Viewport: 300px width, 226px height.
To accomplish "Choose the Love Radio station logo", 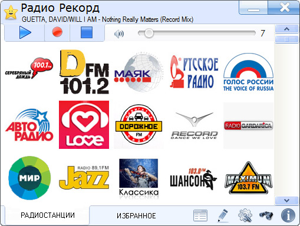I will point(84,125).
